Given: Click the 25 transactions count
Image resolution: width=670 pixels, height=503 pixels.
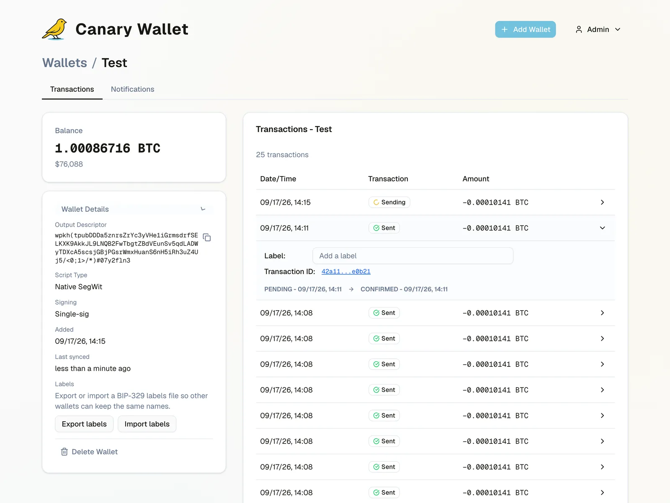Looking at the screenshot, I should (282, 155).
